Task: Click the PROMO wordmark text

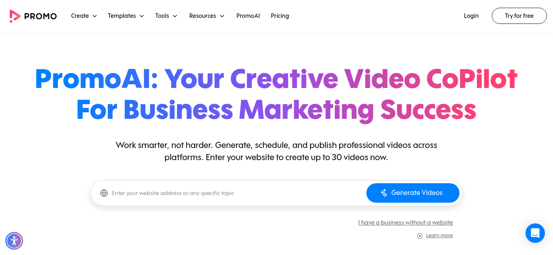Action: pyautogui.click(x=40, y=16)
